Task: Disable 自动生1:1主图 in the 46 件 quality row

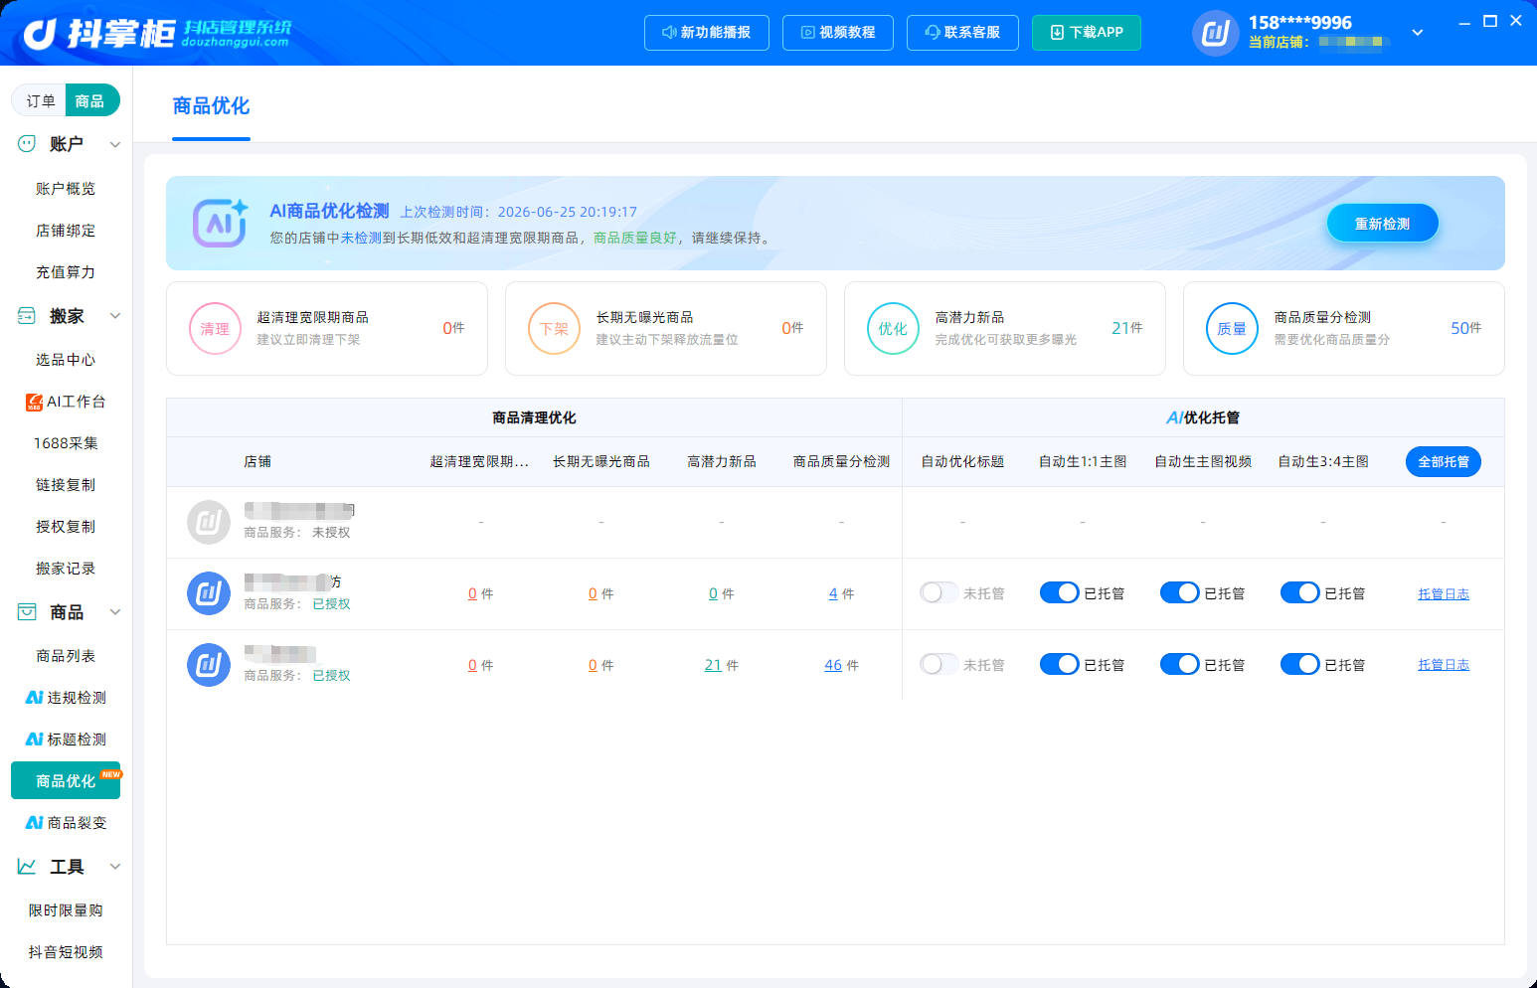Action: 1059,665
